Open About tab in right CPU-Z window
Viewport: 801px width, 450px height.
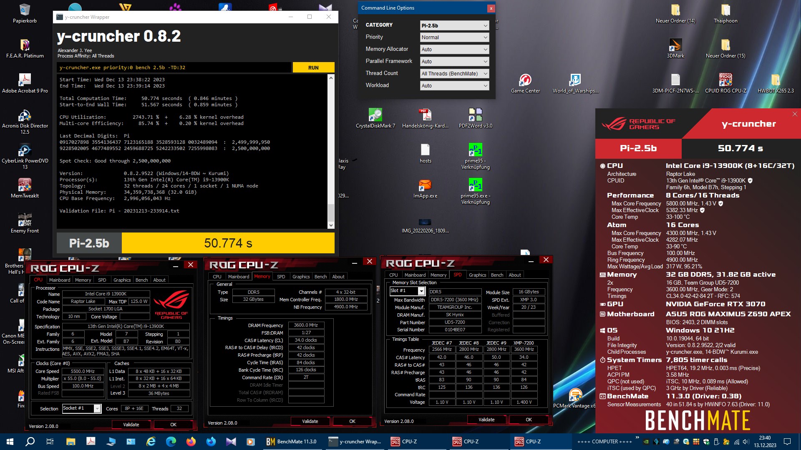(514, 275)
